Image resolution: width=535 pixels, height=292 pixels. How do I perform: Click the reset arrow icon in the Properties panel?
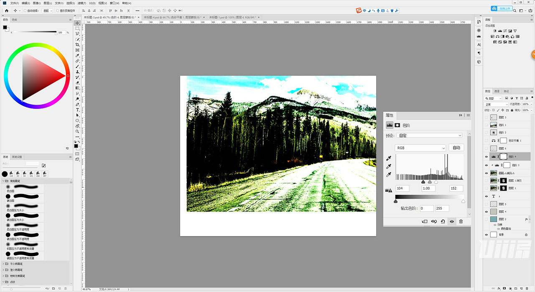(x=443, y=221)
